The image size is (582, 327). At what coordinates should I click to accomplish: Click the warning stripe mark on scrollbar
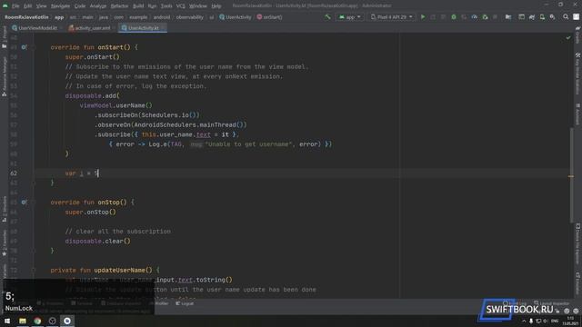[x=571, y=176]
